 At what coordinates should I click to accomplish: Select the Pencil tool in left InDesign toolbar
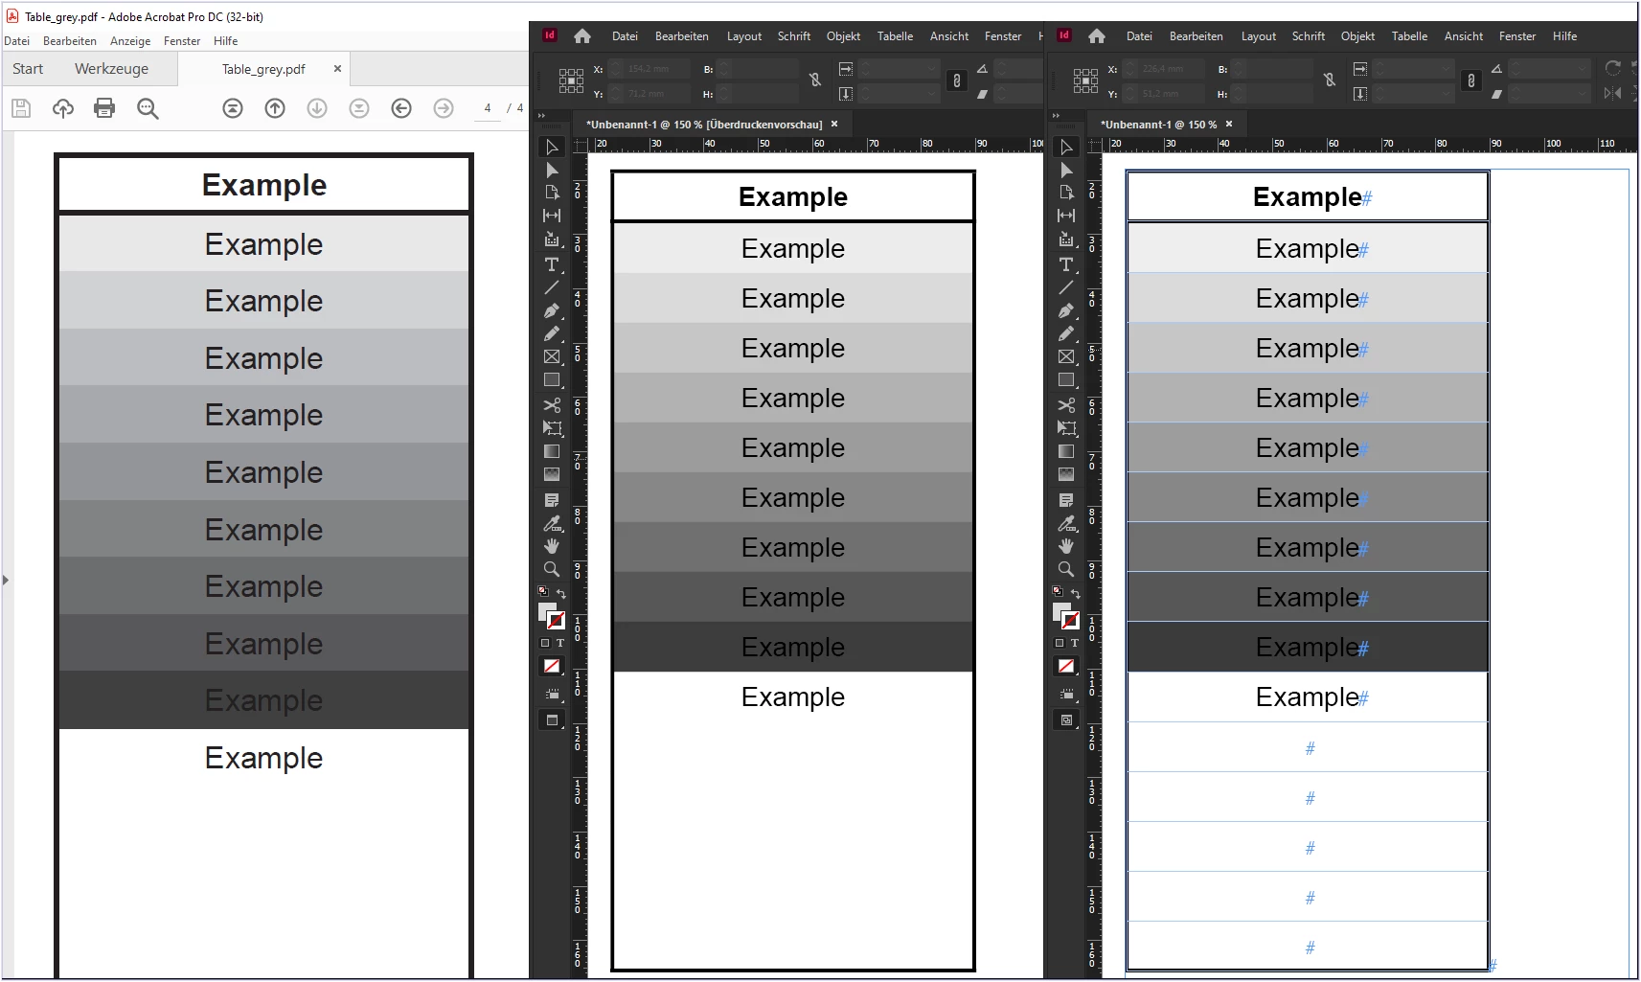(552, 334)
